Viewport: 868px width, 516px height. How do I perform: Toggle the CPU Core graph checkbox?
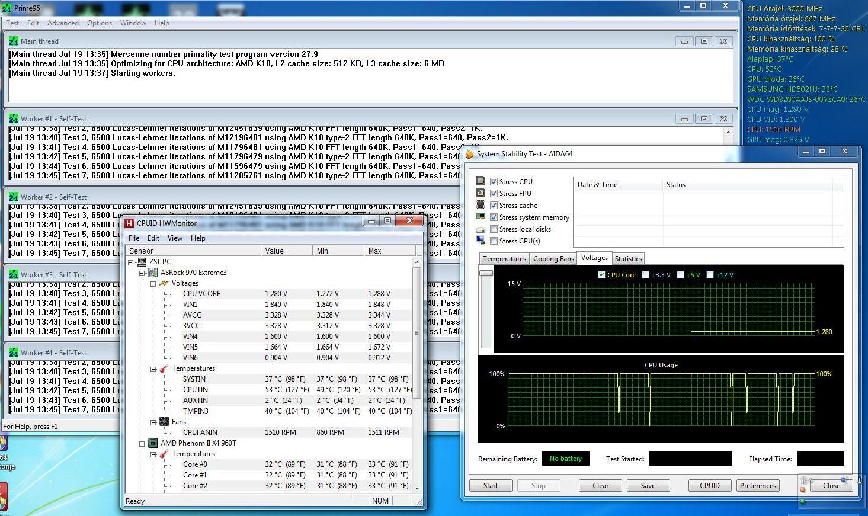coord(602,275)
